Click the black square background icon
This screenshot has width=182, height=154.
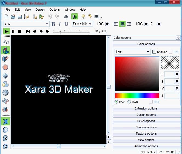tap(96, 17)
